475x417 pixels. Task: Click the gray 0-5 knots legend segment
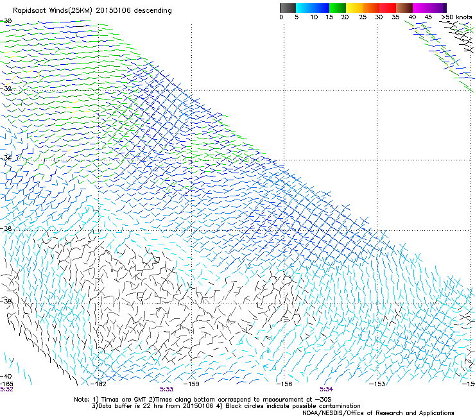coord(288,8)
